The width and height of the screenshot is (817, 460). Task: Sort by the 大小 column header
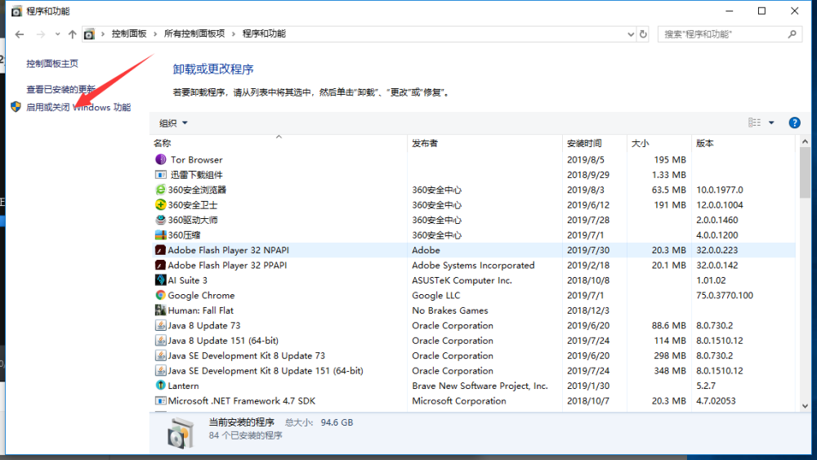(x=659, y=143)
